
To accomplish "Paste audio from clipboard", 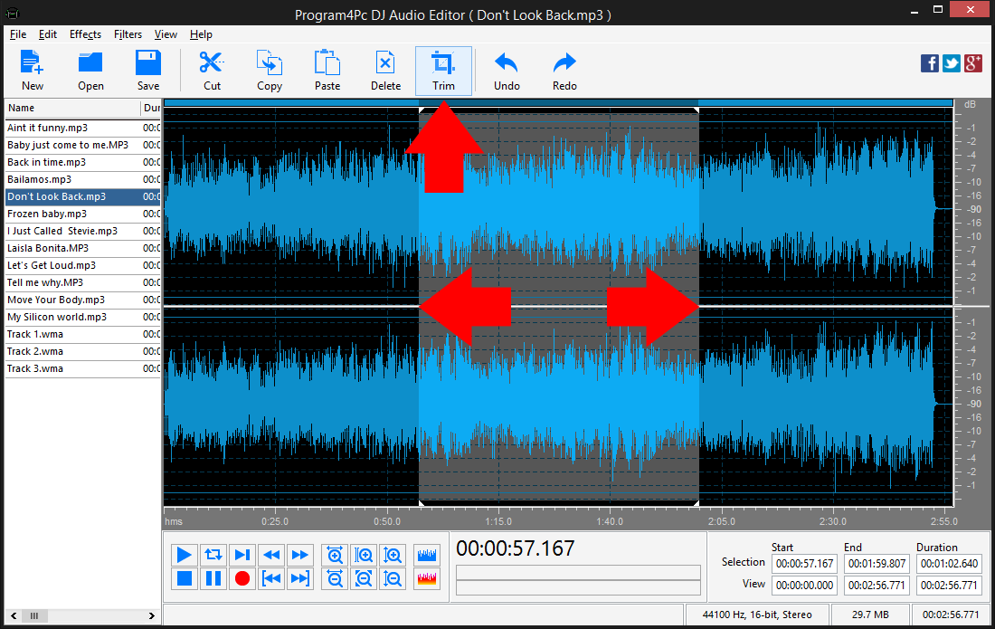I will pos(327,70).
